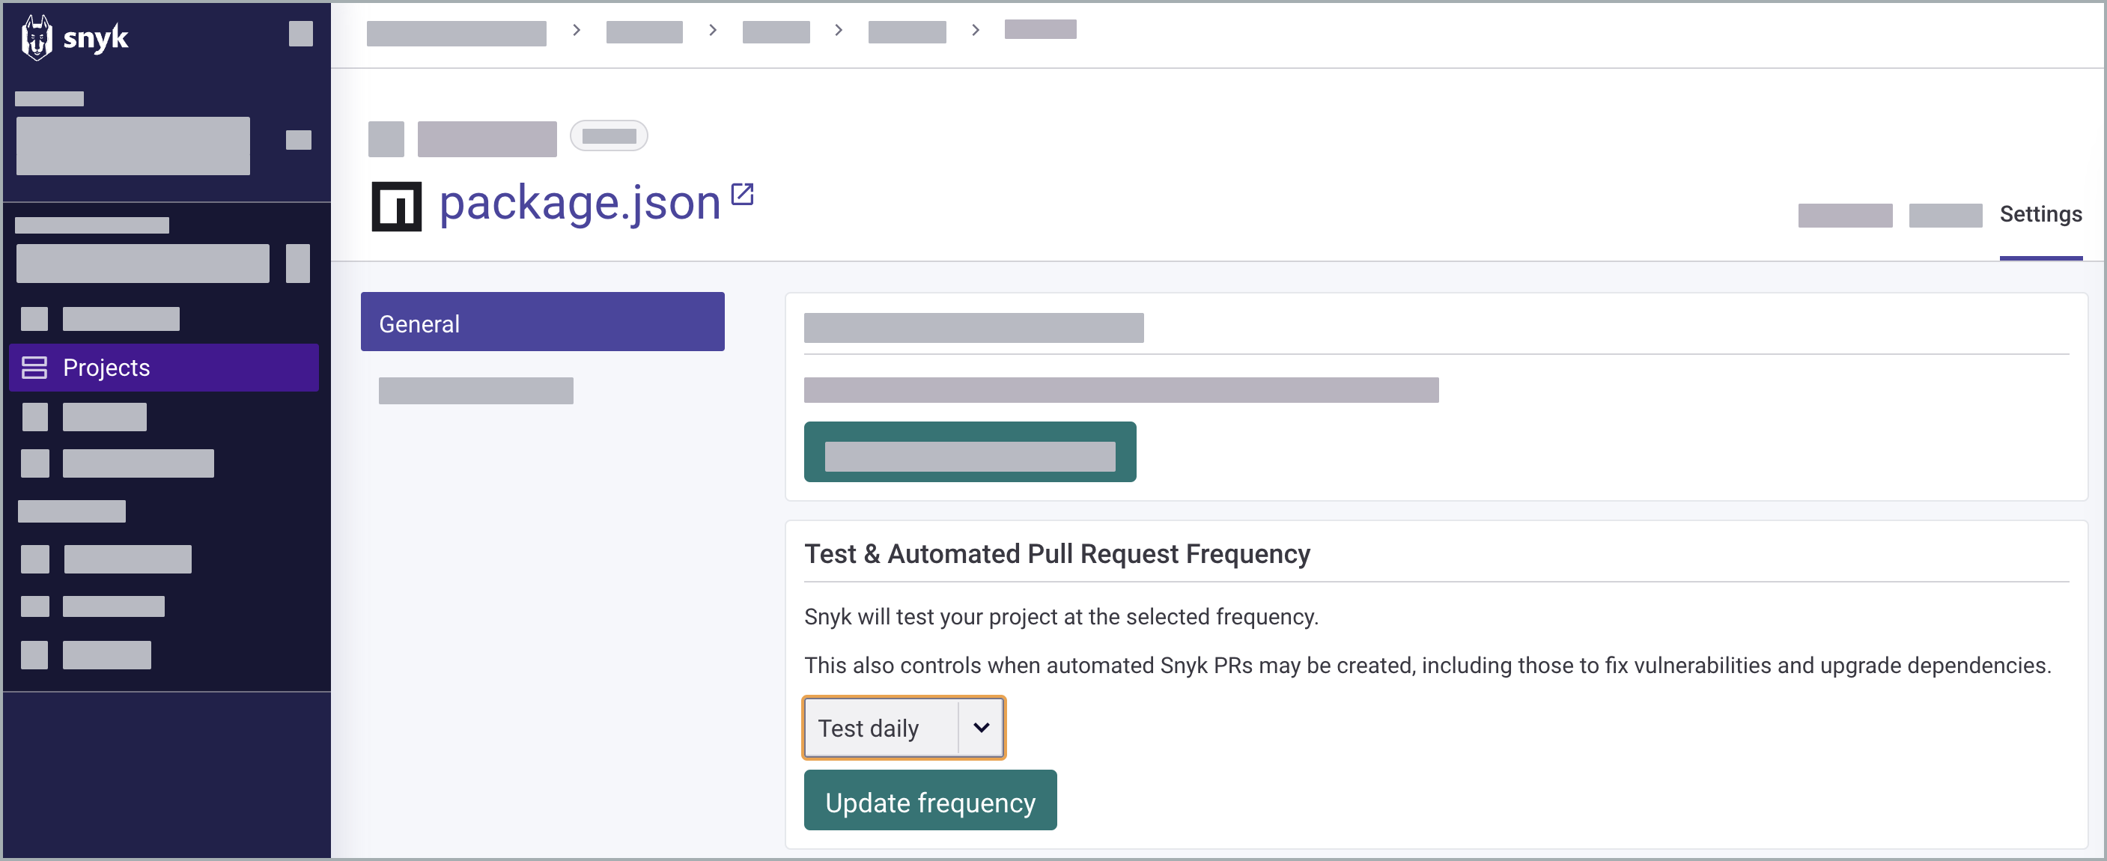The height and width of the screenshot is (861, 2107).
Task: Click the teal action button in the upper panel
Action: [x=970, y=451]
